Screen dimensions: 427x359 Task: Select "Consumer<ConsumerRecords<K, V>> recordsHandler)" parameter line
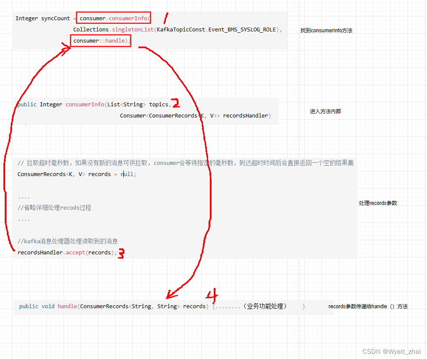tap(196, 116)
